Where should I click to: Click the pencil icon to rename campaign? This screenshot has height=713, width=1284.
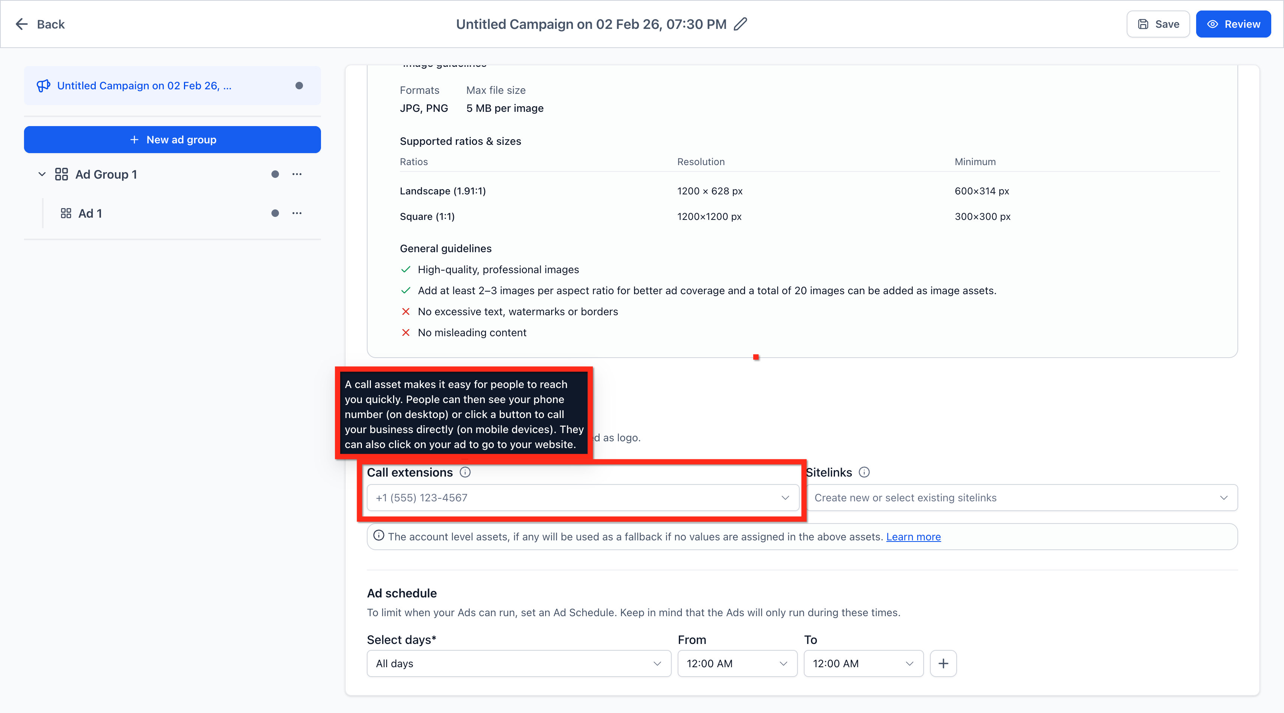pyautogui.click(x=741, y=24)
